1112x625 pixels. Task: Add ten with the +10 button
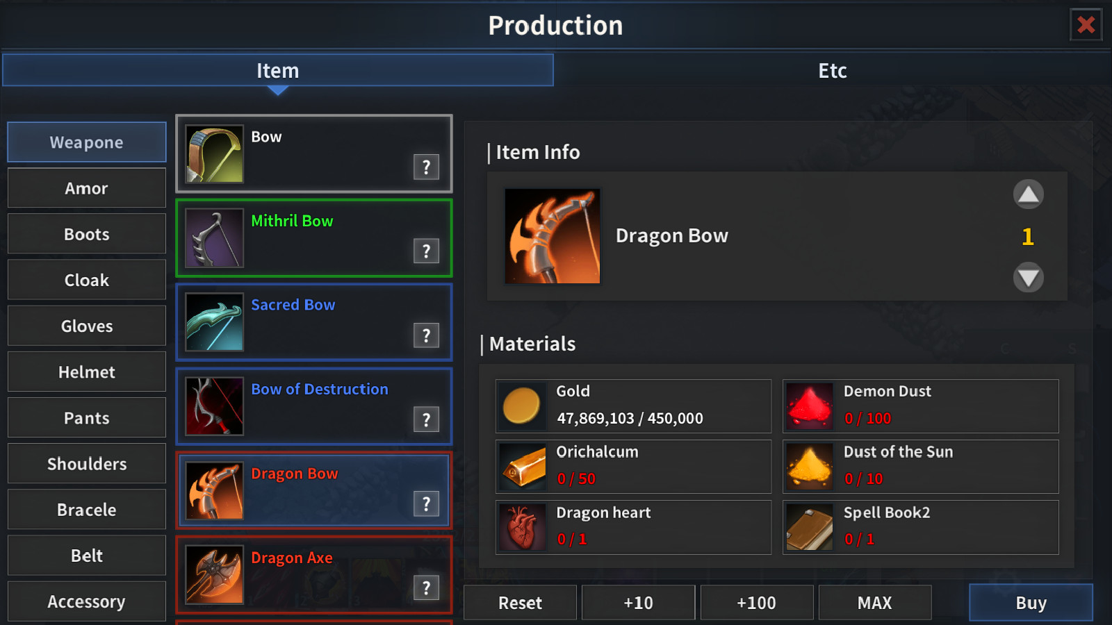coord(638,603)
